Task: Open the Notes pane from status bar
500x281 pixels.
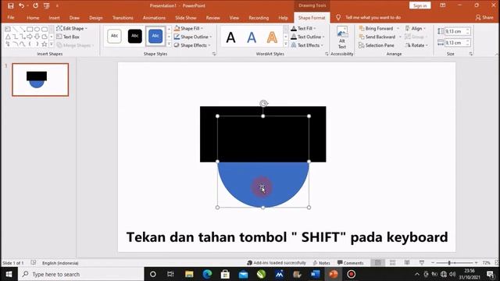Action: [x=321, y=263]
